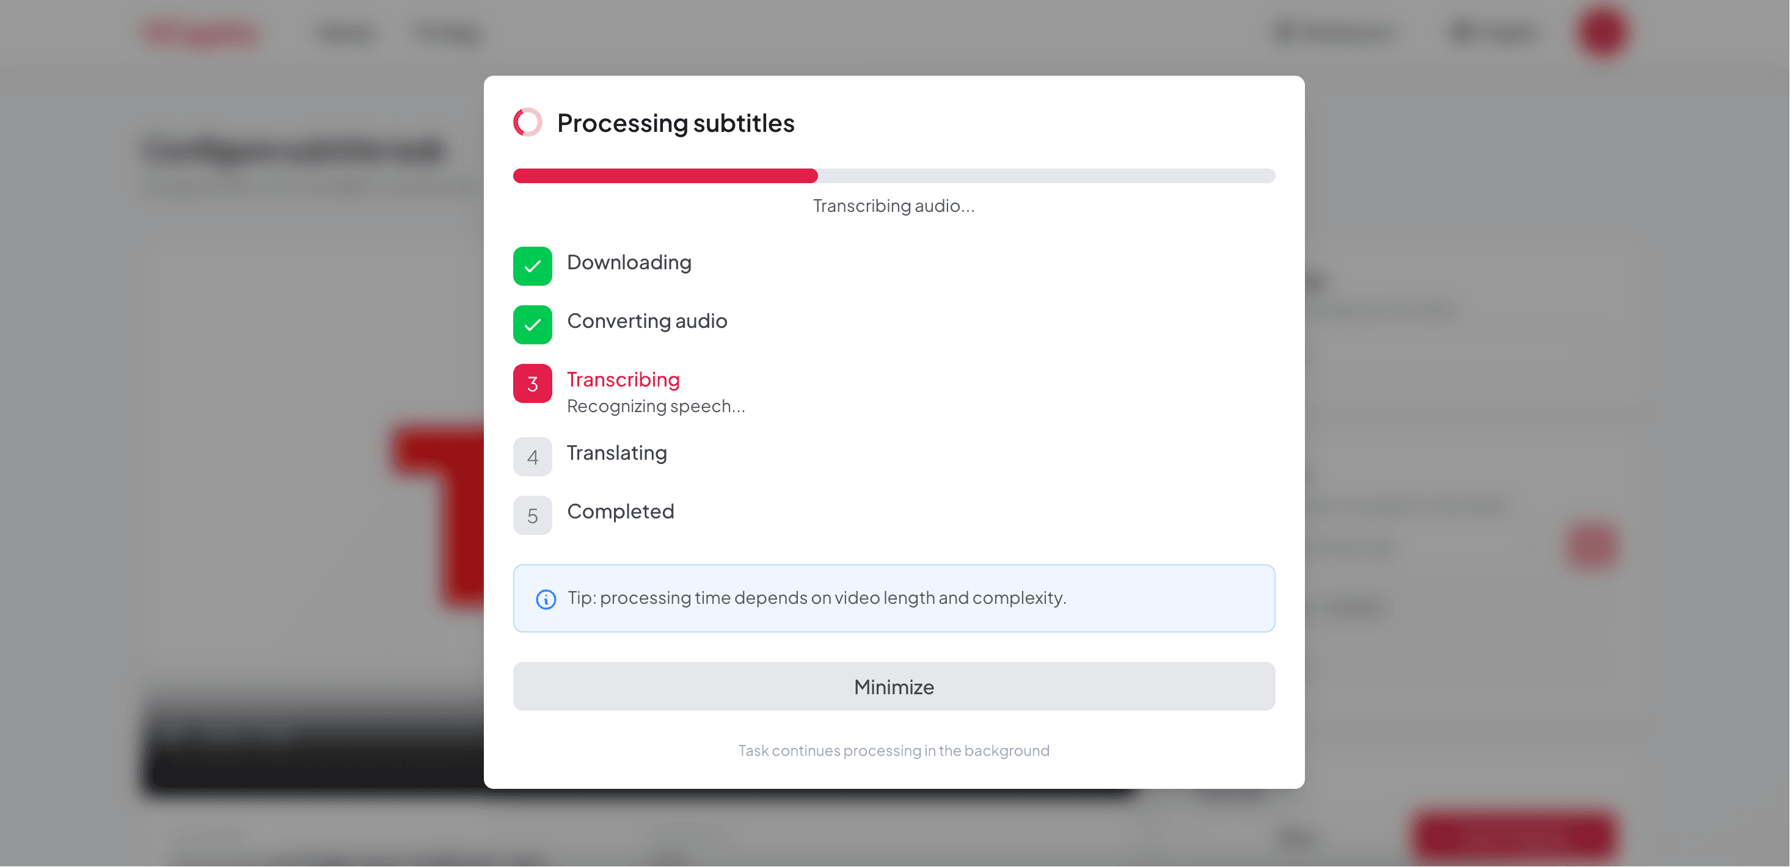Click the red app logo in the top-left

tap(202, 32)
